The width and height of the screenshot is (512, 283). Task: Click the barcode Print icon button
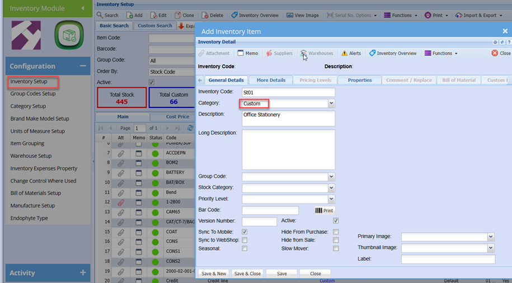(324, 211)
